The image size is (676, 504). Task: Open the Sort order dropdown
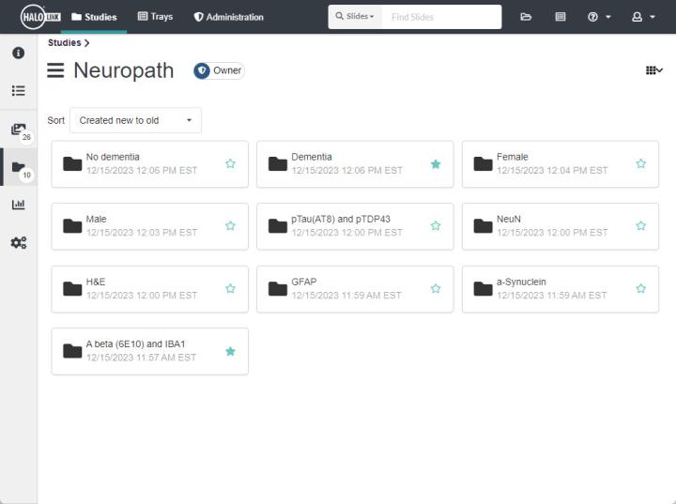(x=135, y=120)
